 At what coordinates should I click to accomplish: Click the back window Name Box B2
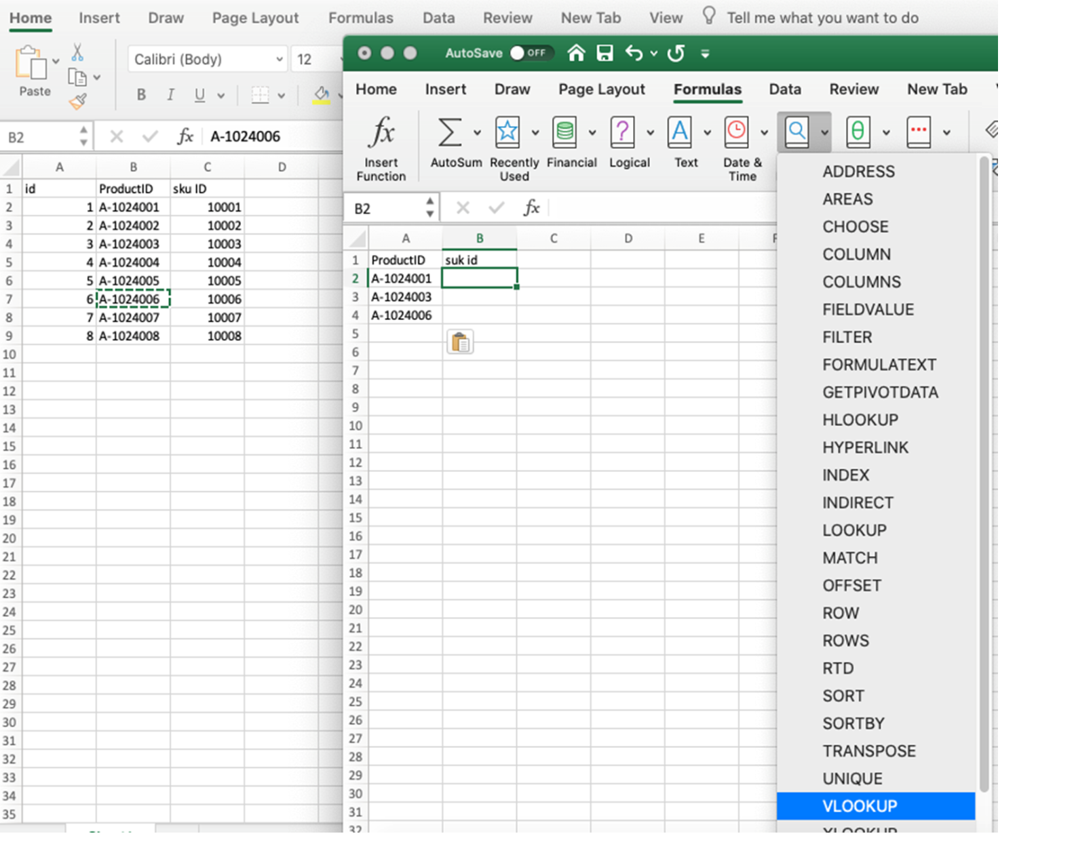tap(45, 137)
